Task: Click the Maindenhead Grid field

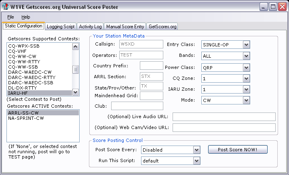Action: 152,96
